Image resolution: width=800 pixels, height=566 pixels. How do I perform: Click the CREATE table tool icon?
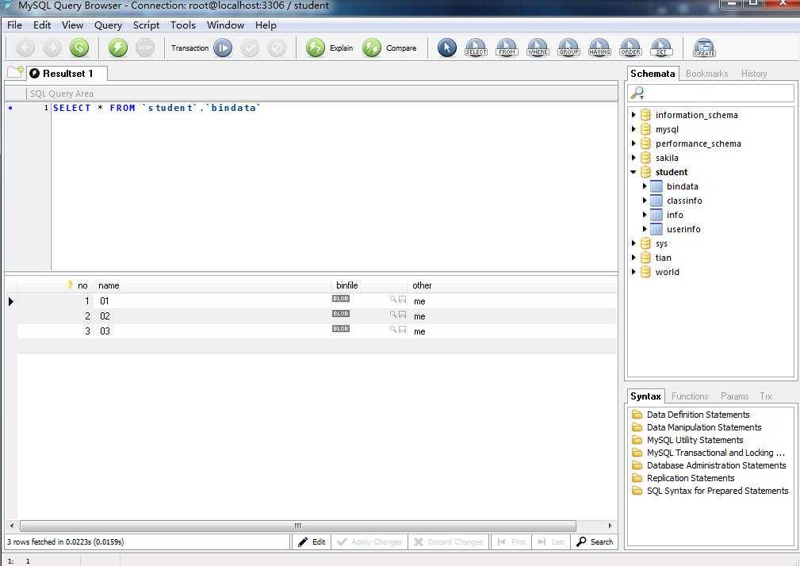704,48
